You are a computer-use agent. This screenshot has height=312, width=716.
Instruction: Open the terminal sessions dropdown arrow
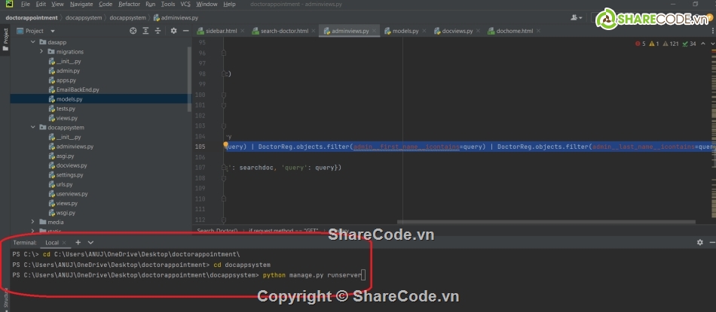tap(90, 243)
